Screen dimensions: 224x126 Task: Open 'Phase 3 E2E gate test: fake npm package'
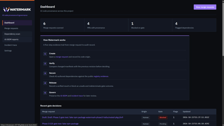(60, 124)
